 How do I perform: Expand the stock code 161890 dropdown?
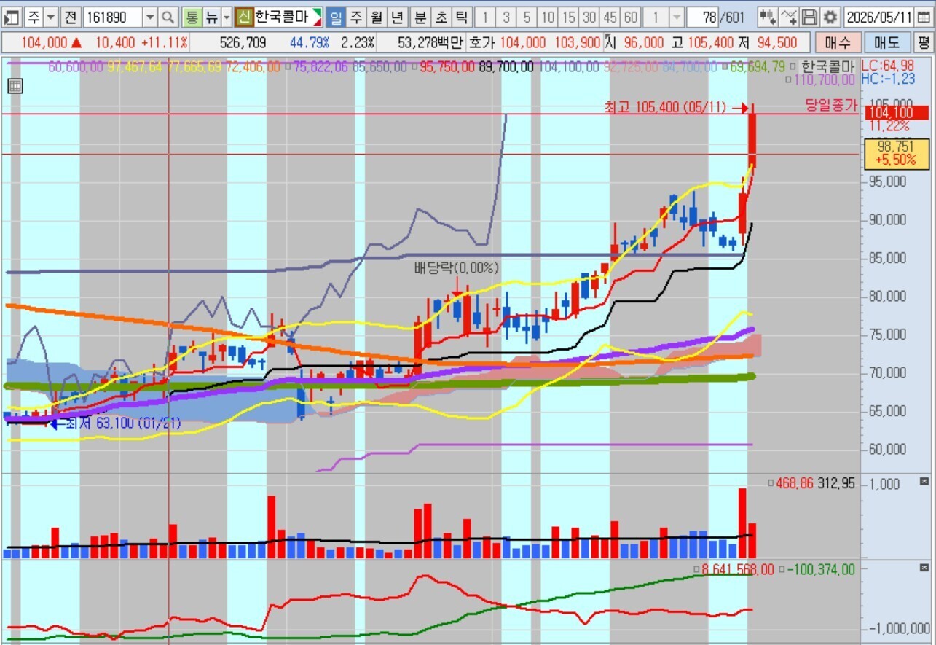point(149,17)
